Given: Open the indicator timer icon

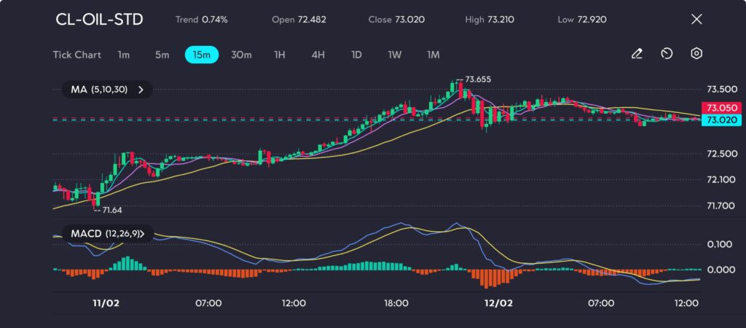Looking at the screenshot, I should coord(667,54).
